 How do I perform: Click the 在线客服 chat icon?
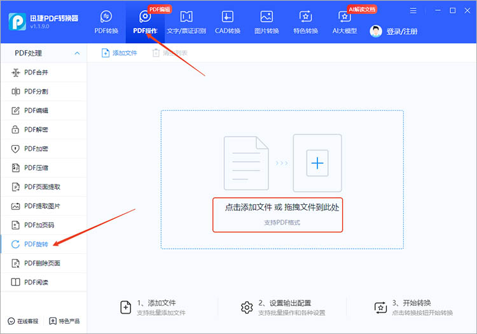(x=11, y=321)
